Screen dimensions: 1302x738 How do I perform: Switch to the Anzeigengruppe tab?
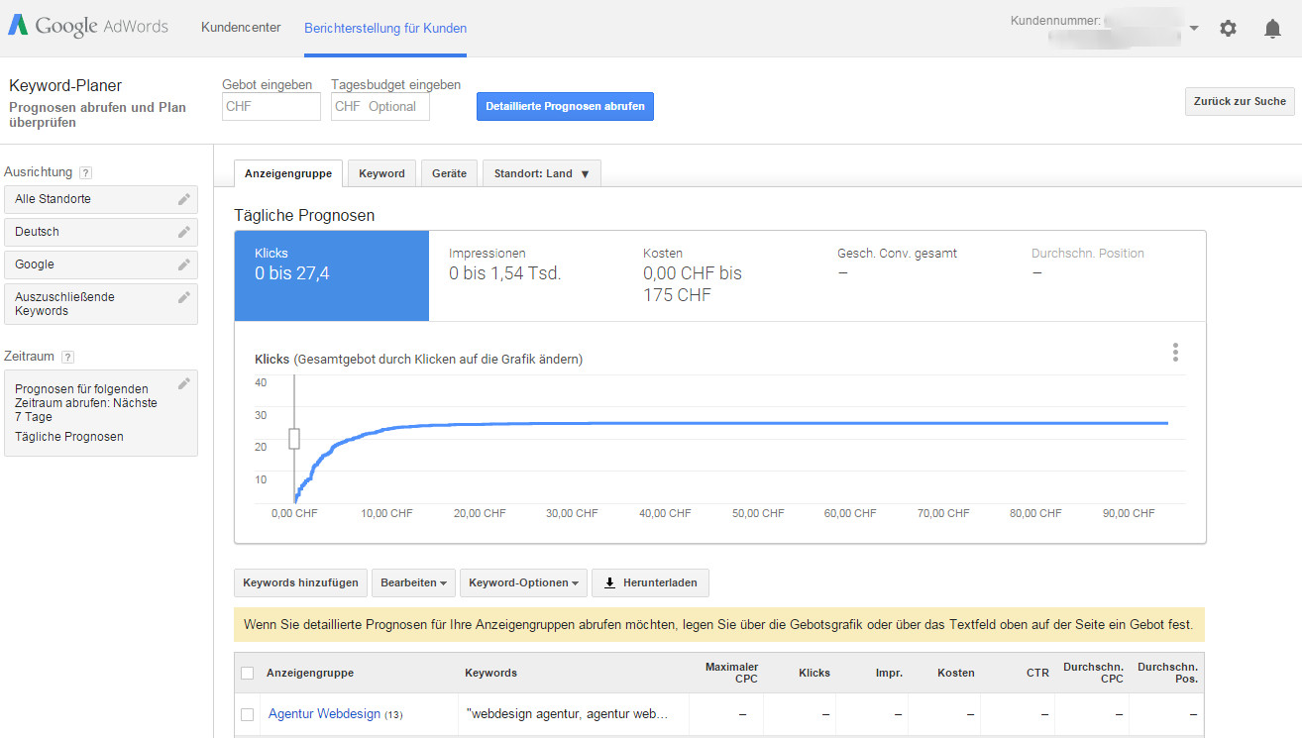[288, 173]
